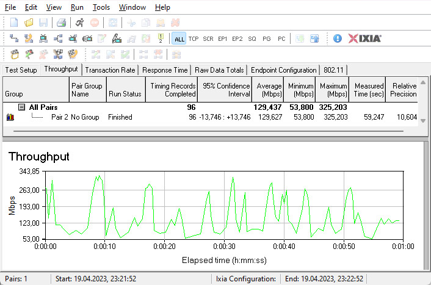
Task: Click the Relative Precision column header
Action: coord(402,90)
